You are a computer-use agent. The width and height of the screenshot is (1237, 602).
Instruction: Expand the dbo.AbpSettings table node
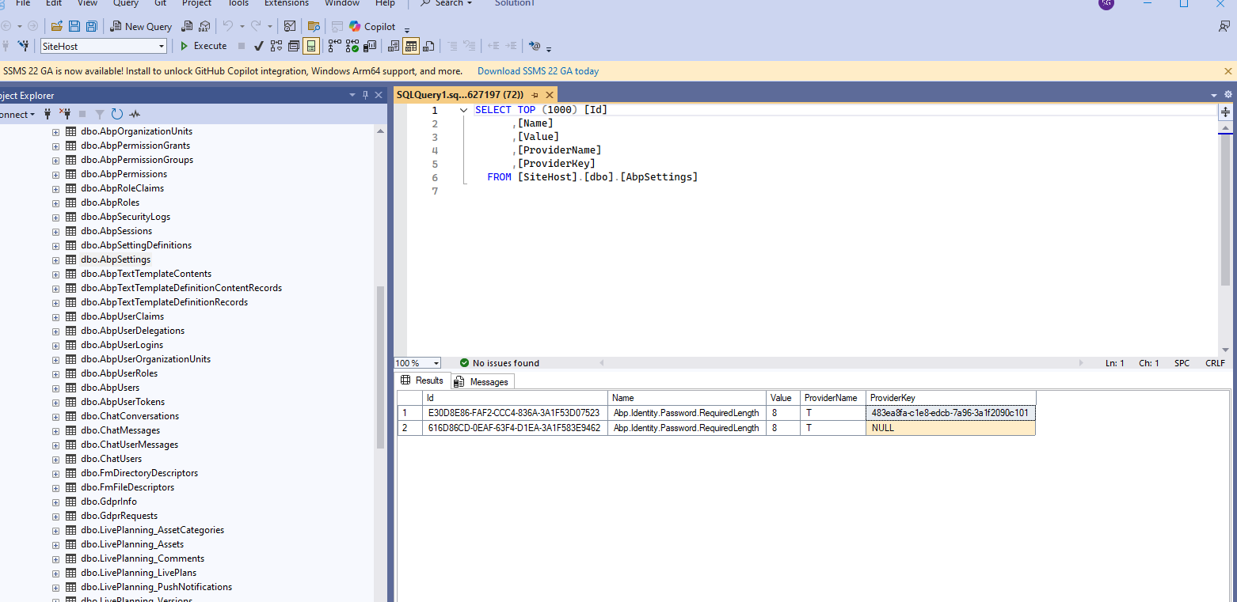[x=56, y=259]
